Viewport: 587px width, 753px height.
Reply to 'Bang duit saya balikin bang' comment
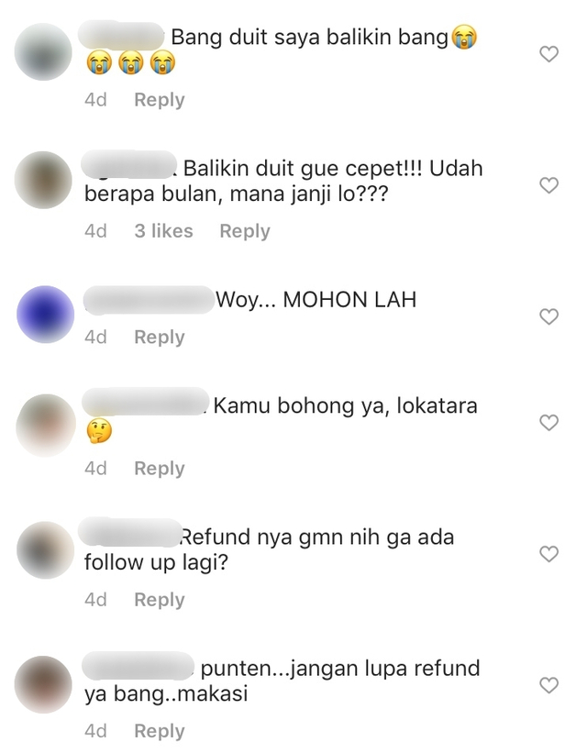[159, 100]
